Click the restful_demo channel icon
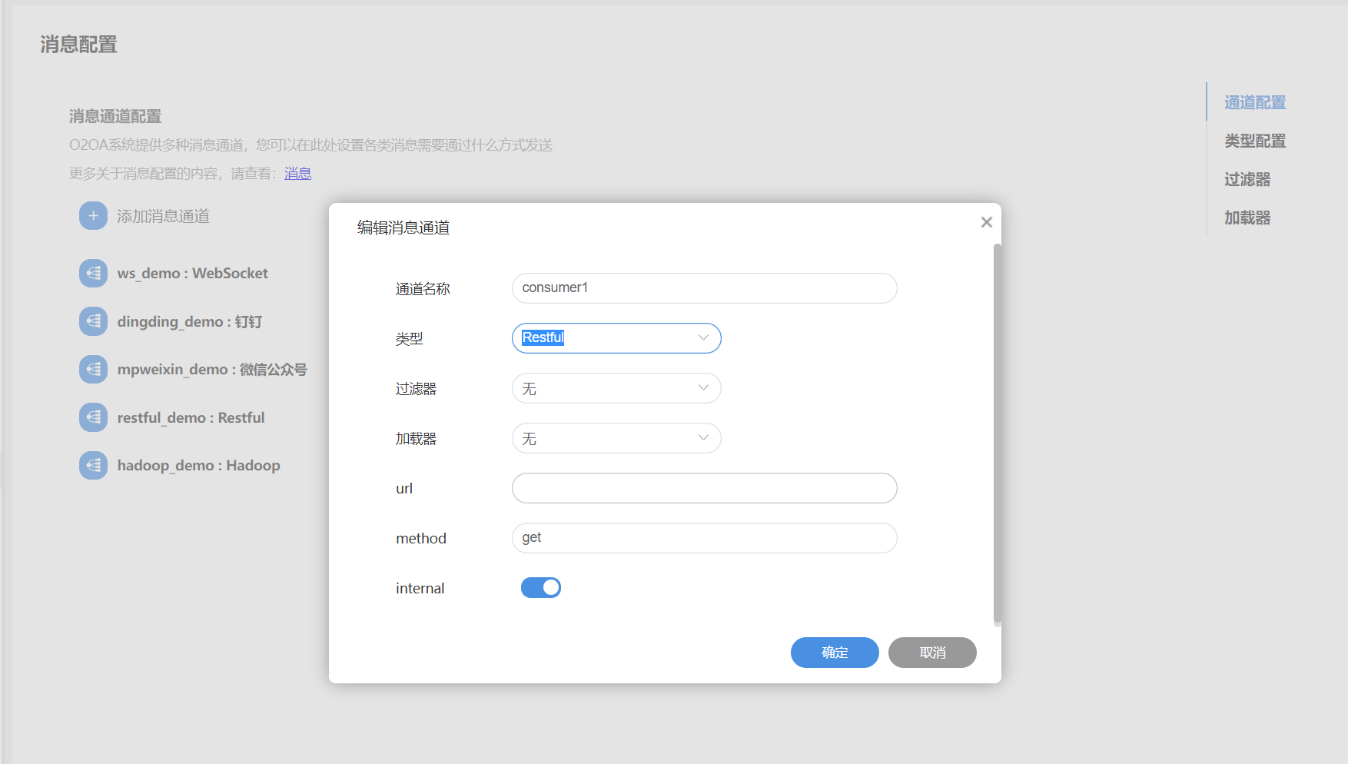Viewport: 1348px width, 764px height. point(93,417)
